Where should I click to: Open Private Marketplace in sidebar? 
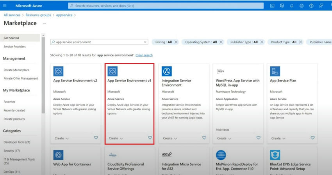coord(16,70)
